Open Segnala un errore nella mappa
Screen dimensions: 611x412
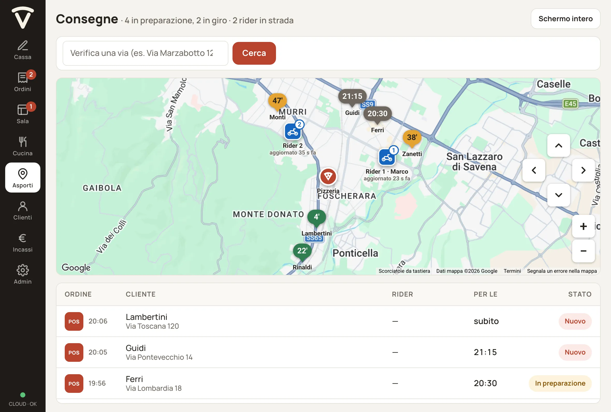click(x=562, y=271)
